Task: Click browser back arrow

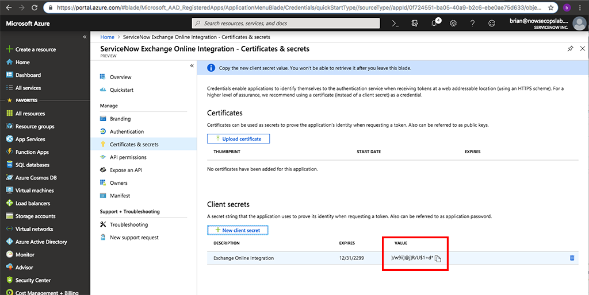Action: [x=9, y=7]
